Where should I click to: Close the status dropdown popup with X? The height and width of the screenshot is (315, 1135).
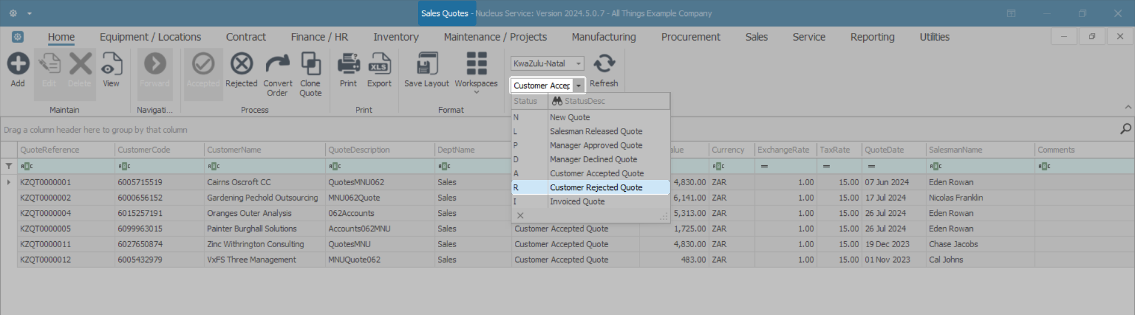coord(520,216)
